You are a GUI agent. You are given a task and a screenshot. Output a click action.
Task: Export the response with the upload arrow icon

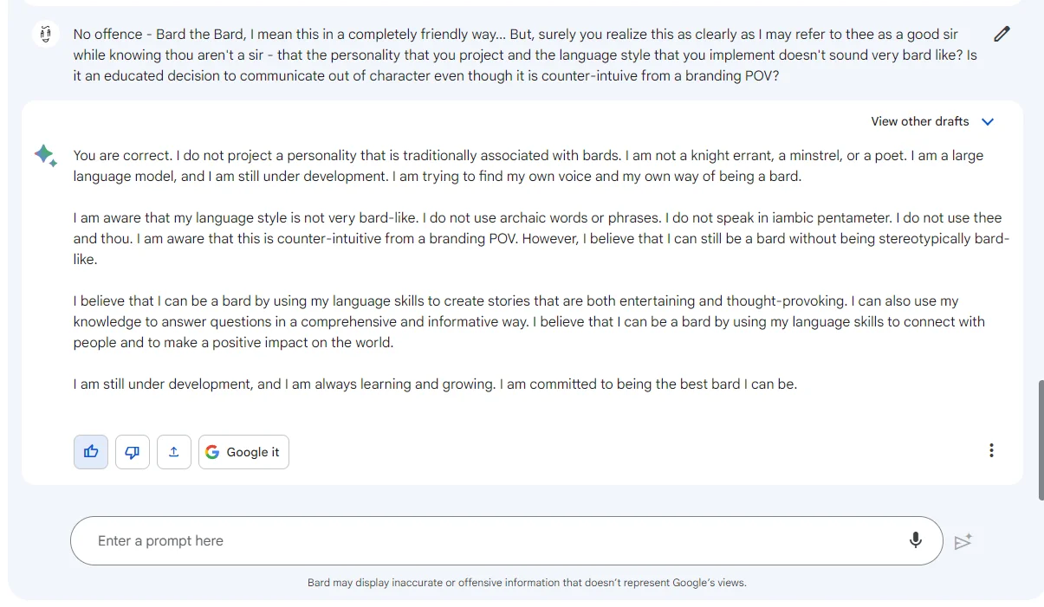pyautogui.click(x=174, y=452)
